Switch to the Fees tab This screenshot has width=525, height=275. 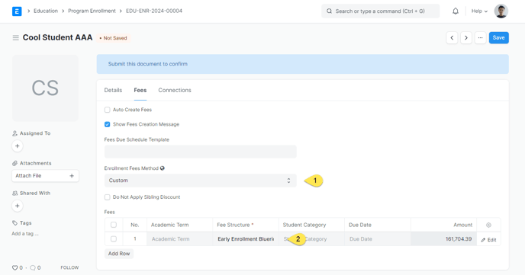tap(140, 90)
